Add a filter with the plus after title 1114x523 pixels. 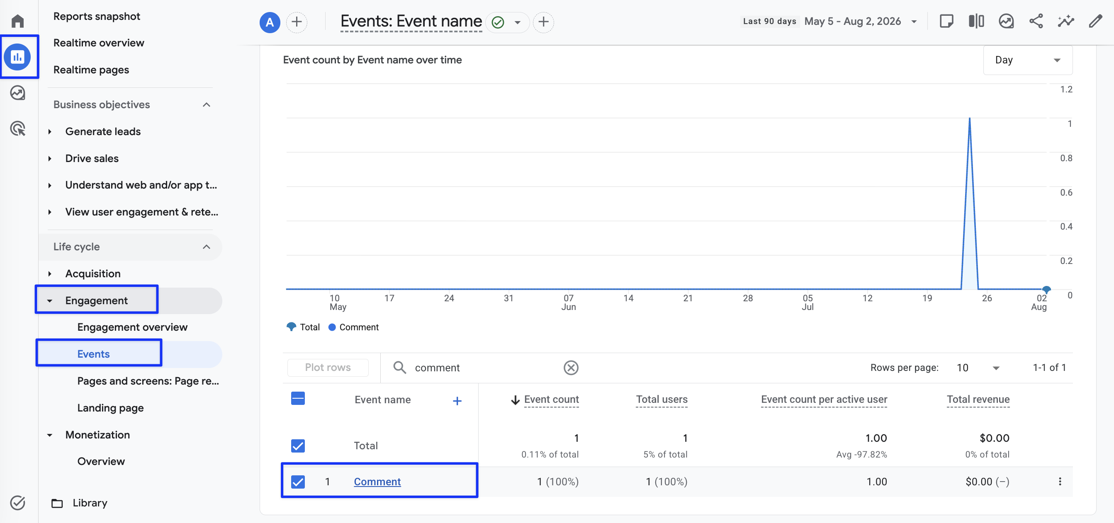click(544, 22)
